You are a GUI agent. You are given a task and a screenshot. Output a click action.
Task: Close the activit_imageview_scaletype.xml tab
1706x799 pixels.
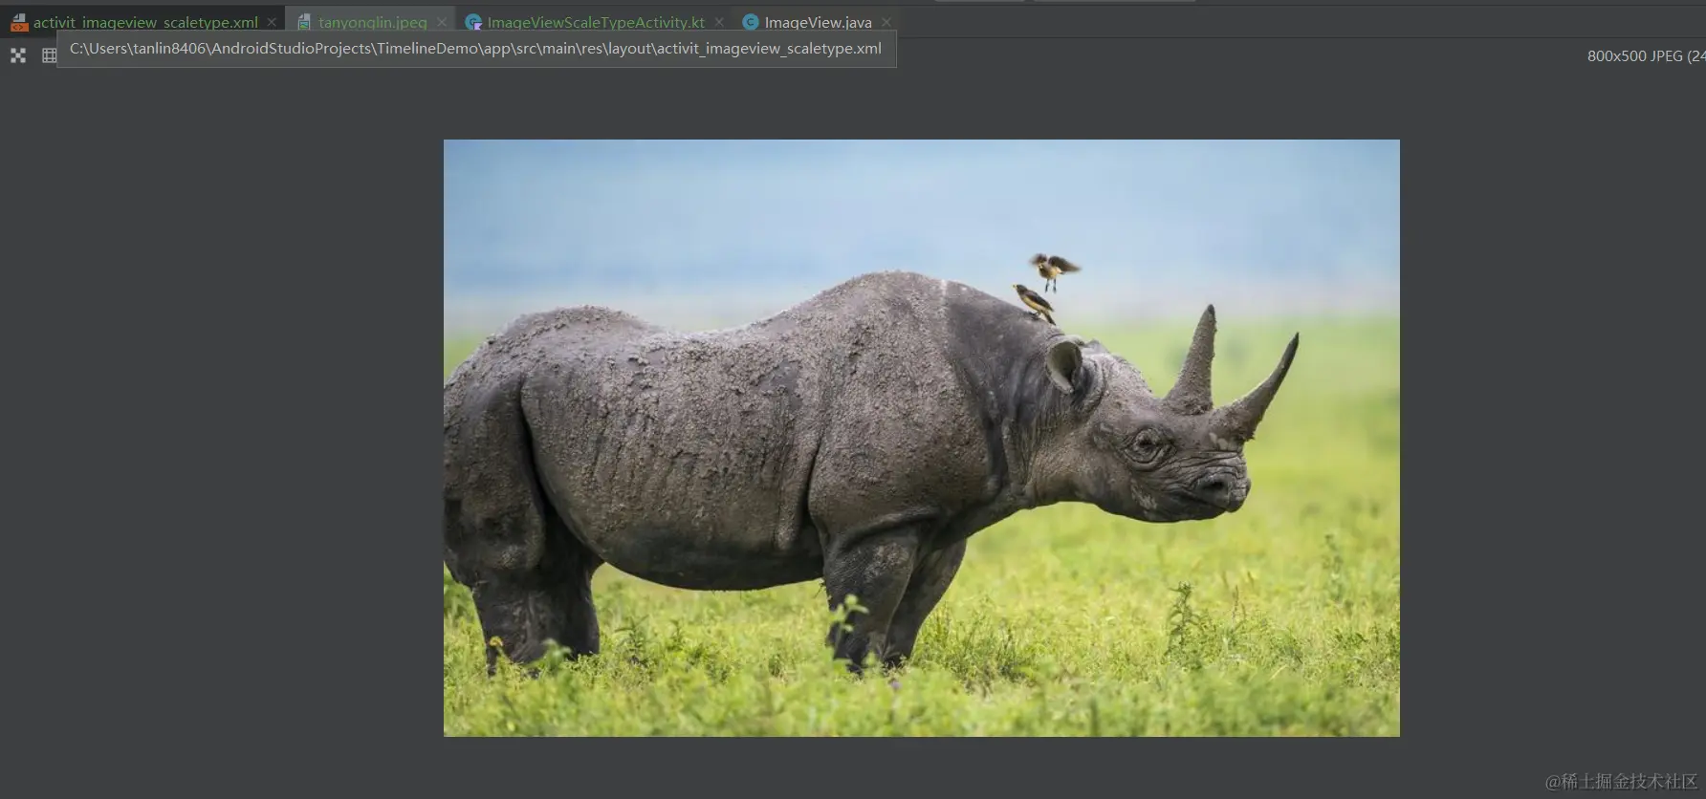click(272, 22)
